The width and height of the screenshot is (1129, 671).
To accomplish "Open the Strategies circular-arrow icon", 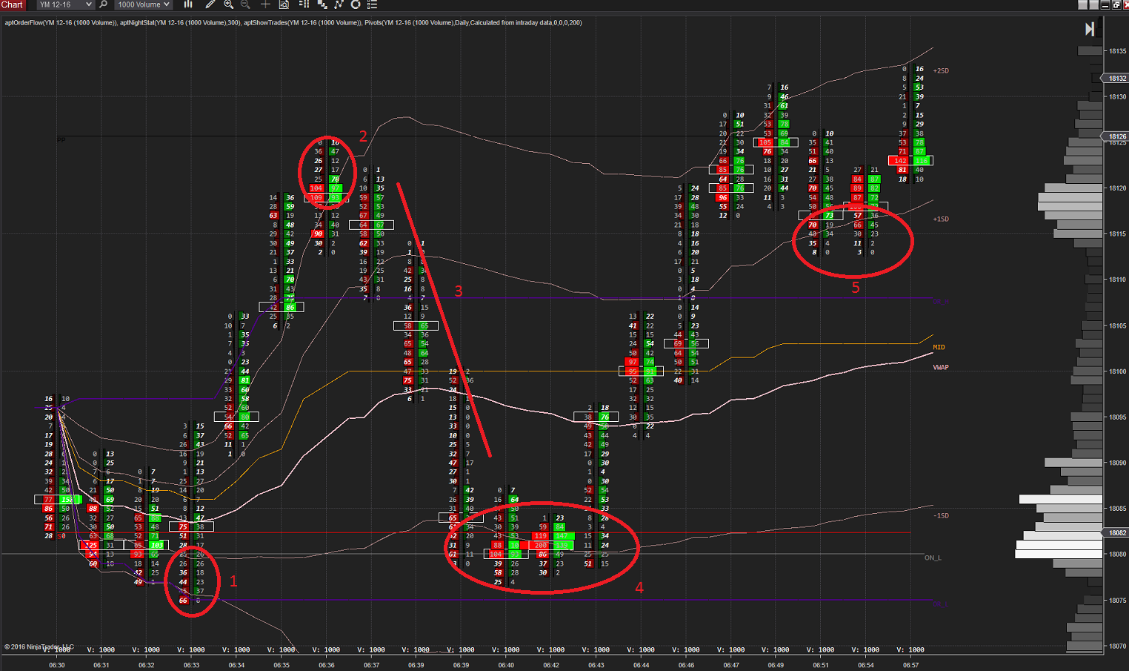I will 356,4.
